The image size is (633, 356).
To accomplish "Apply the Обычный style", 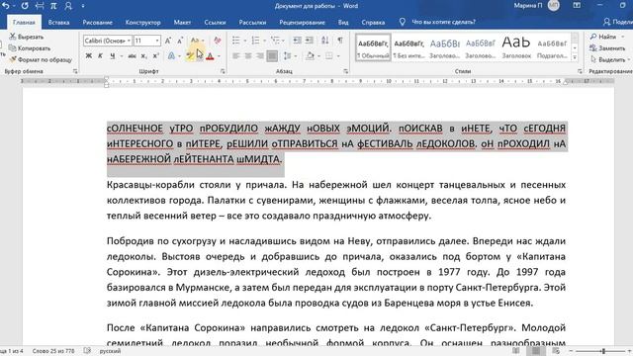I will pyautogui.click(x=373, y=47).
